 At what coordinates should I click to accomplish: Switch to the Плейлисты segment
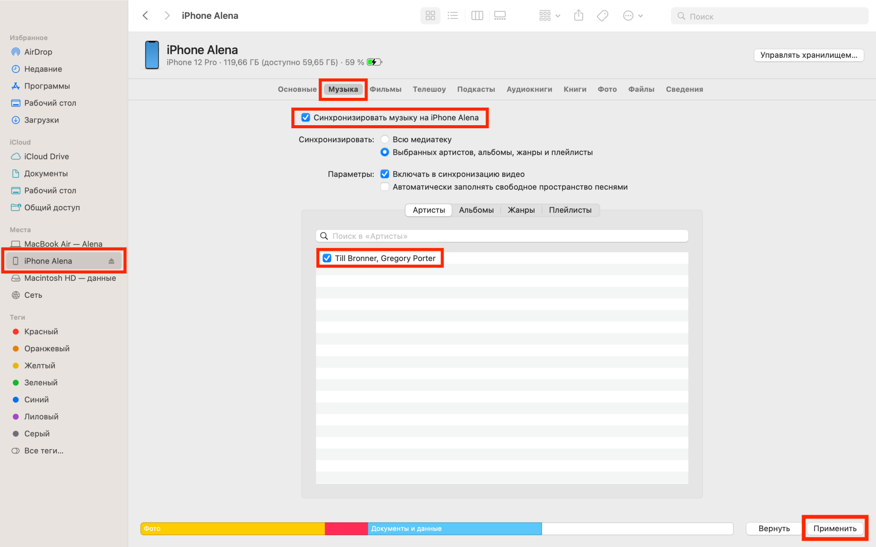(570, 210)
